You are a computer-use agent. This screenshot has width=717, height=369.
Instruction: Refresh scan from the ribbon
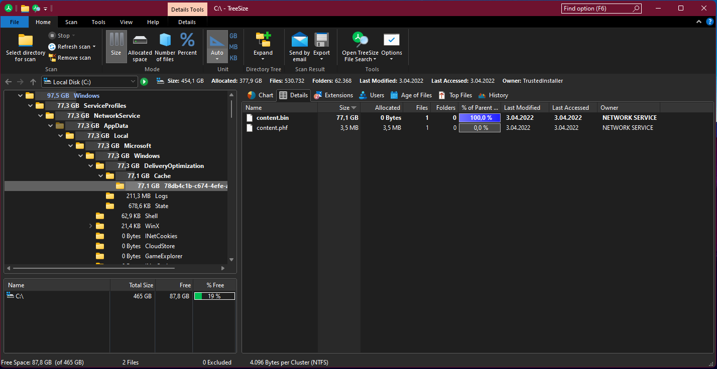(x=70, y=47)
